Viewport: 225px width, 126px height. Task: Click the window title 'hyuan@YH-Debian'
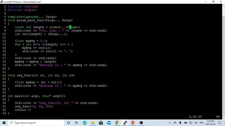12,2
